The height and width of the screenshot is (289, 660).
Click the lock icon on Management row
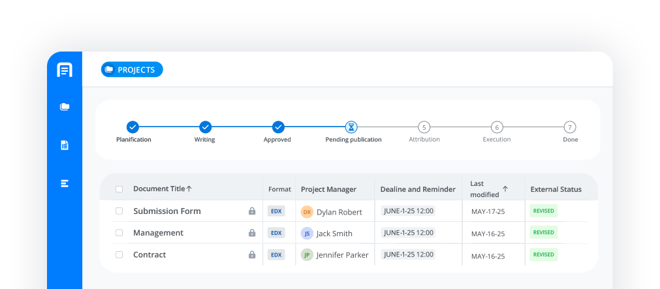click(252, 233)
